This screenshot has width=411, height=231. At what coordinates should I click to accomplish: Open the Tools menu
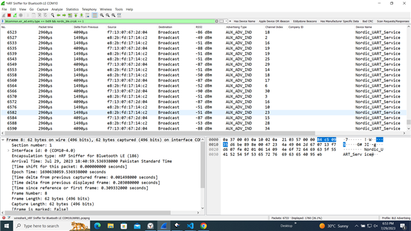tap(119, 9)
